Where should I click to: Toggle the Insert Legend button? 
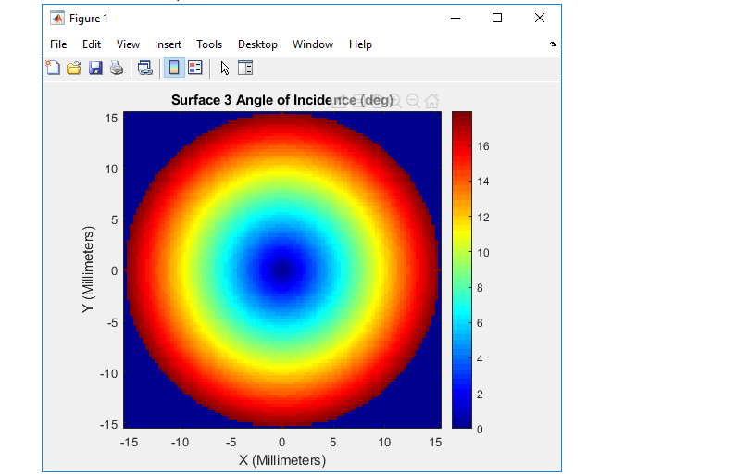pos(194,68)
